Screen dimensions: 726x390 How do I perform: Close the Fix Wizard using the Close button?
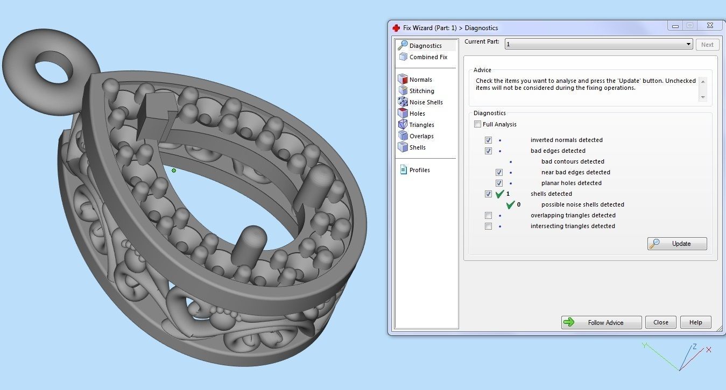(x=661, y=323)
